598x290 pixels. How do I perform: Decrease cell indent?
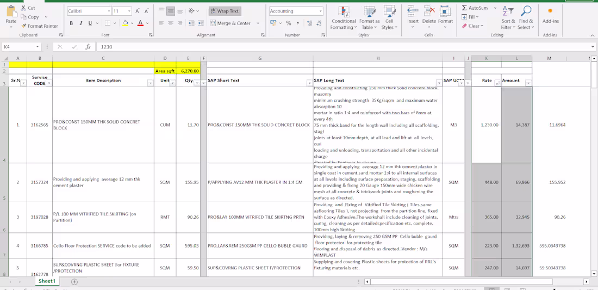[191, 23]
